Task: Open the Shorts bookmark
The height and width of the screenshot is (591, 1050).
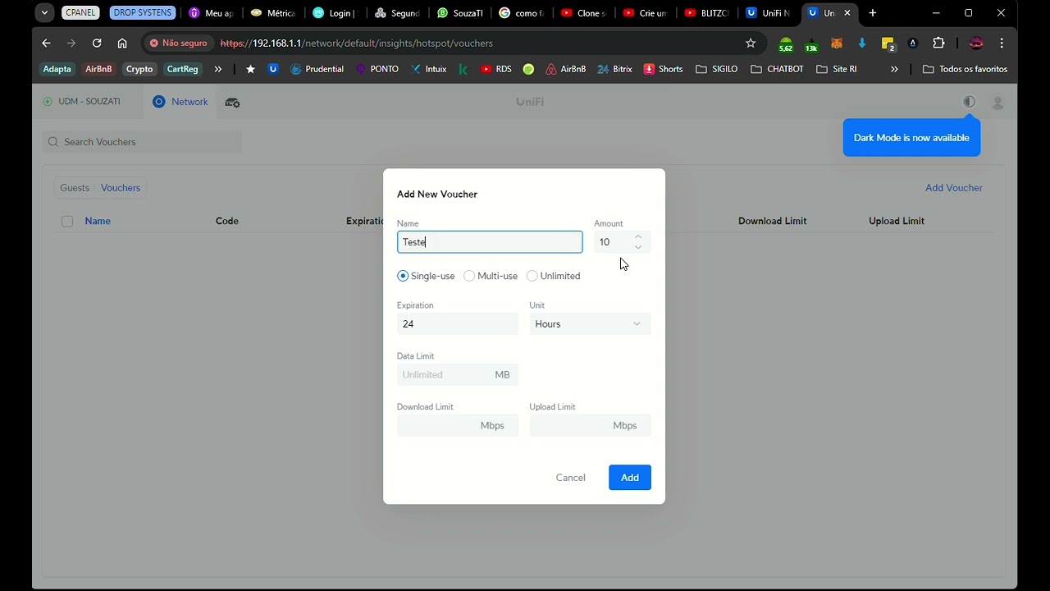Action: pyautogui.click(x=663, y=69)
